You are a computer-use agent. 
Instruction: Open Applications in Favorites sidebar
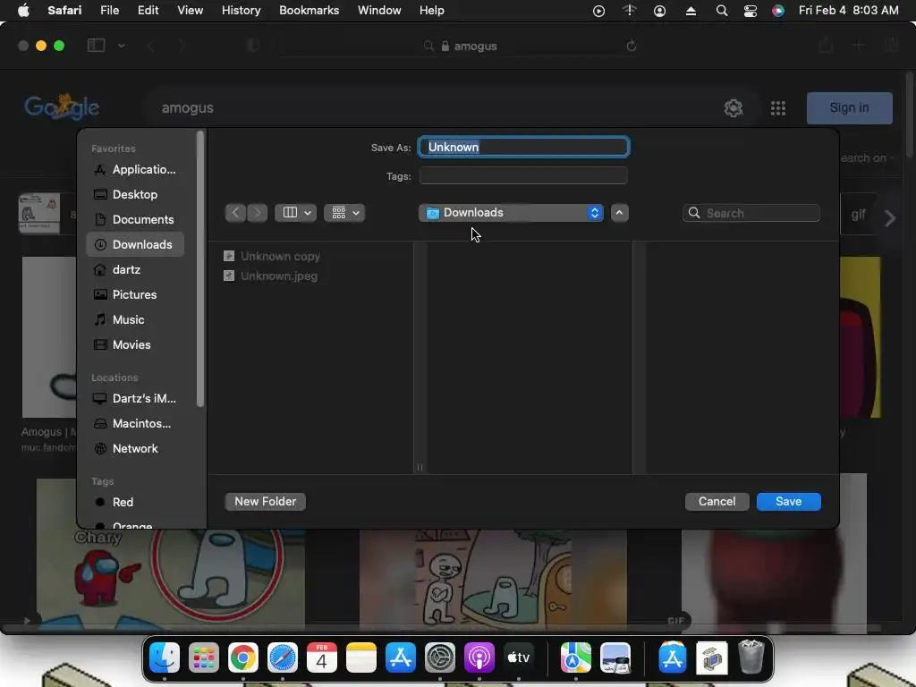click(135, 169)
